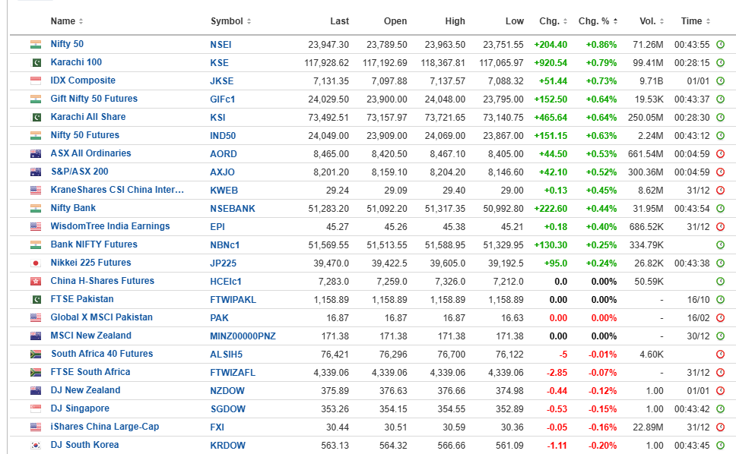The height and width of the screenshot is (454, 736).
Task: Sort table by Chg. % column
Action: pyautogui.click(x=598, y=21)
